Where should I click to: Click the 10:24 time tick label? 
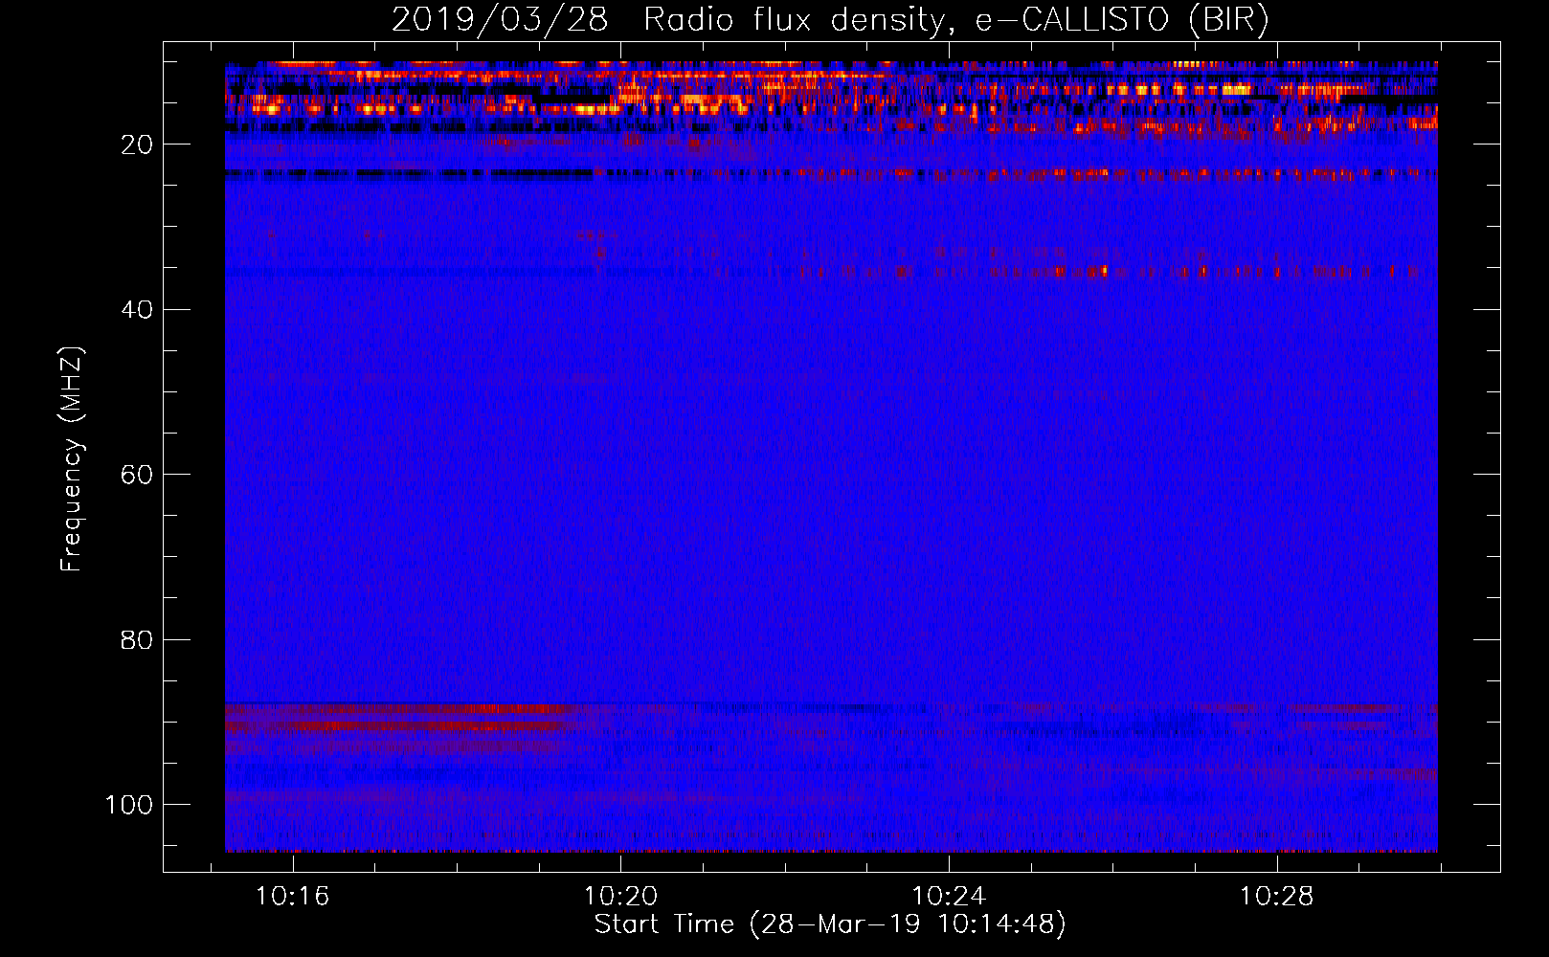pos(949,897)
